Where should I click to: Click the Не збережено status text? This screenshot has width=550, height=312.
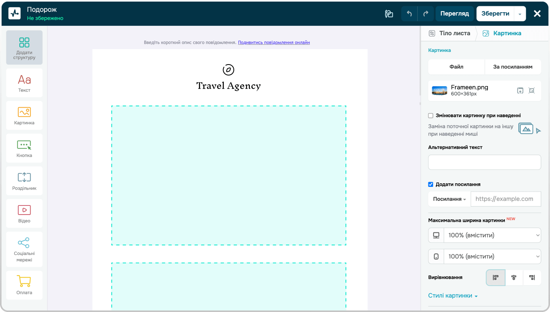(45, 18)
